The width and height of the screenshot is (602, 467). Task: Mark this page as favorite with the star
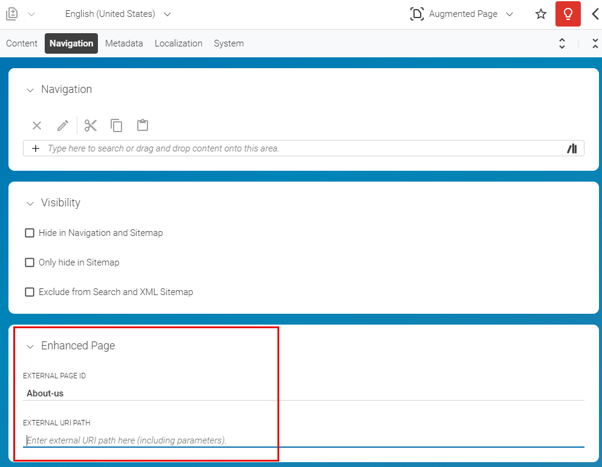tap(540, 13)
